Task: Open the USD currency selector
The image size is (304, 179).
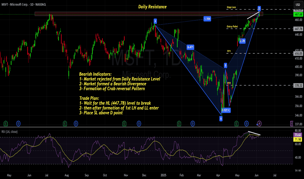Action: click(297, 5)
